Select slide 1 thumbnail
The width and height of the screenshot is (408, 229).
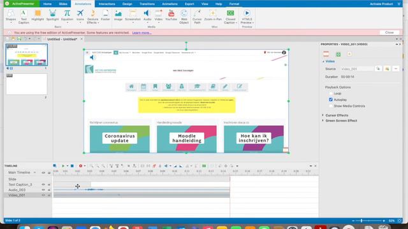[27, 55]
